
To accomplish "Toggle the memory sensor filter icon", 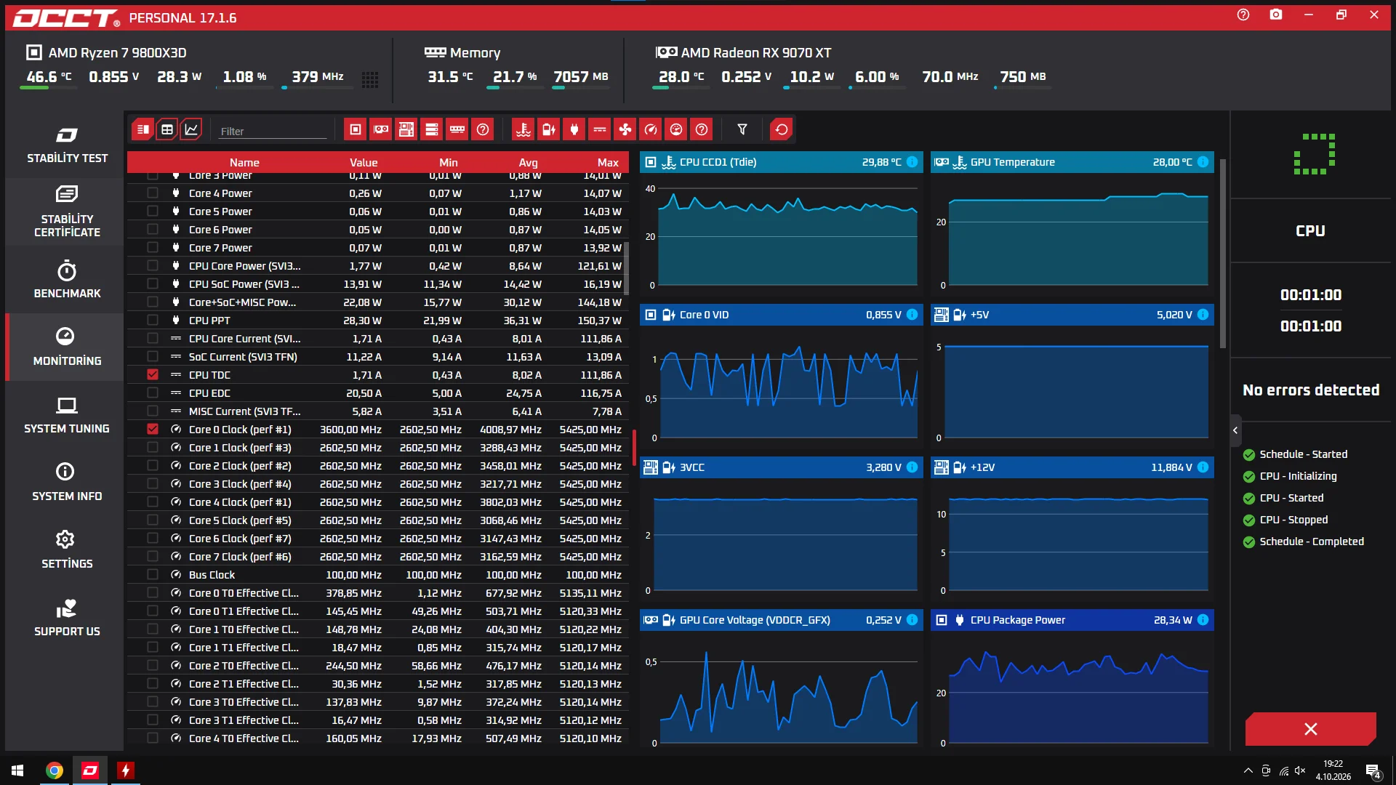I will tap(457, 129).
